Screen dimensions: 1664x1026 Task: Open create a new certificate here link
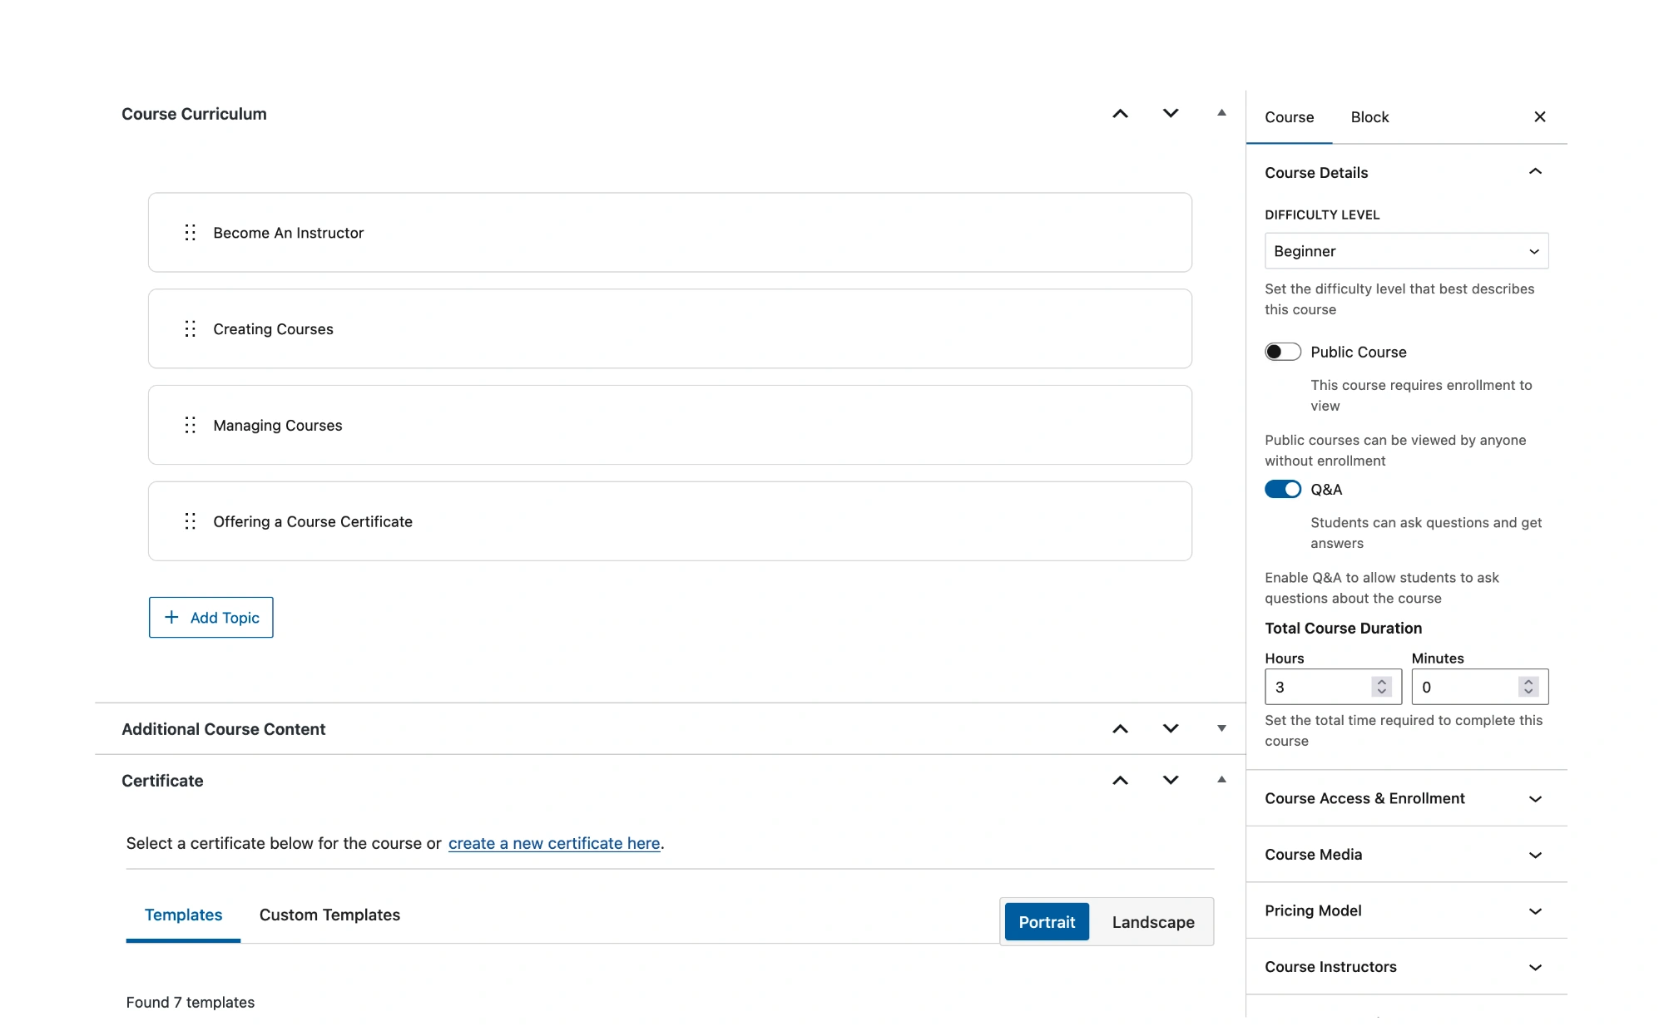click(554, 843)
